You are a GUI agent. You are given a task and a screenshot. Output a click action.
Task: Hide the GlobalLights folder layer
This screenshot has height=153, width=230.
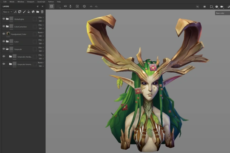click(x=4, y=19)
